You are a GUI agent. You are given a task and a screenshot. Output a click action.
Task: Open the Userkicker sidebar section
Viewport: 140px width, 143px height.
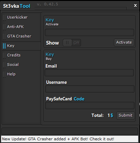point(21,17)
